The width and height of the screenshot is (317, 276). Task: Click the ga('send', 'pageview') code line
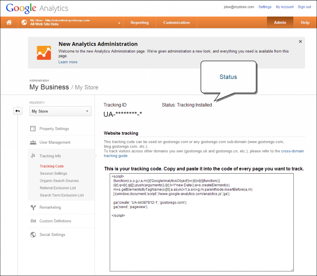coord(131,207)
